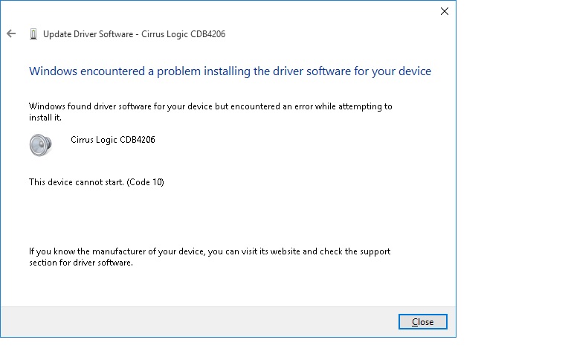Dismiss the dialog with the X icon

click(445, 11)
